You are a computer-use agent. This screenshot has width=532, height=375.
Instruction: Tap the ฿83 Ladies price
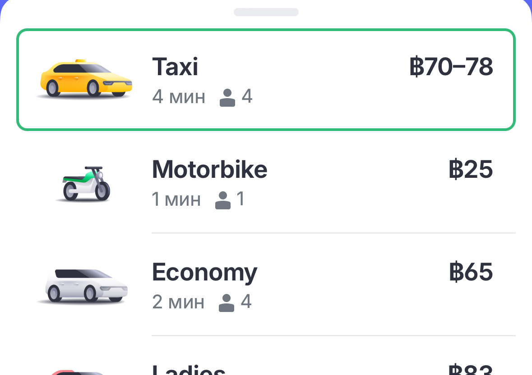(471, 370)
